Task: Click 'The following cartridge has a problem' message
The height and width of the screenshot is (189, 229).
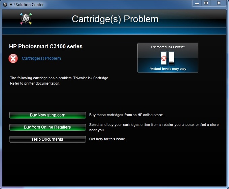Action: coord(59,78)
